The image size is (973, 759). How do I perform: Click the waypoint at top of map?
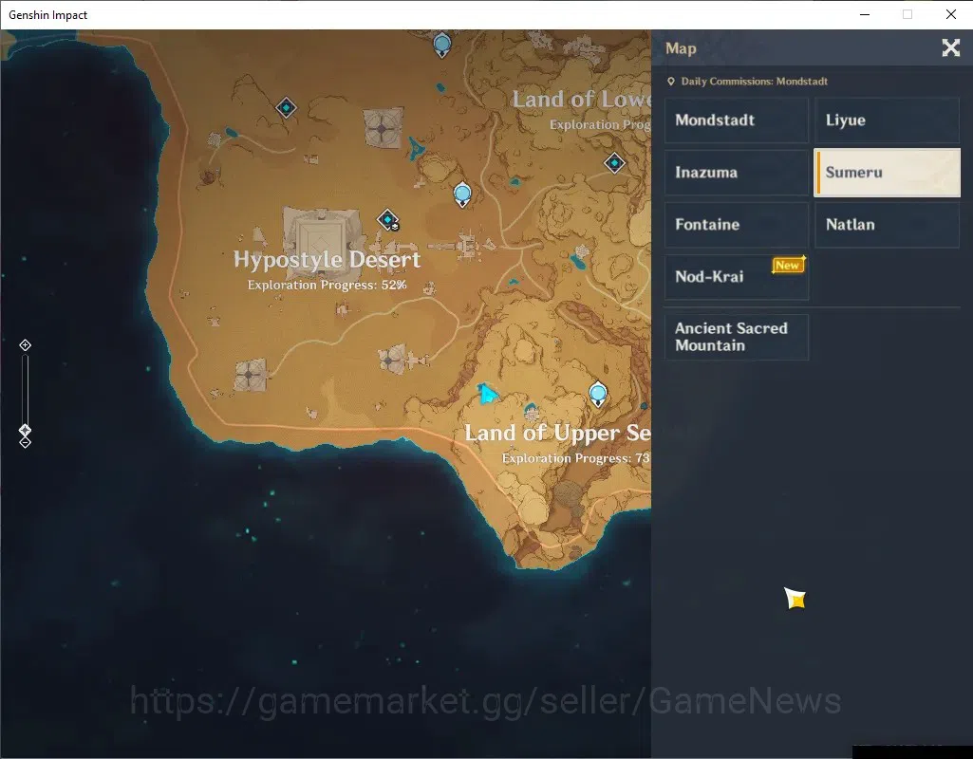click(x=441, y=45)
